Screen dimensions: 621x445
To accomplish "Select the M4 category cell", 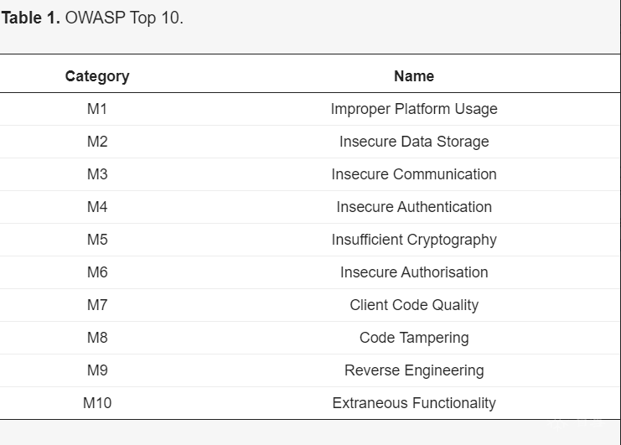I will pyautogui.click(x=97, y=207).
